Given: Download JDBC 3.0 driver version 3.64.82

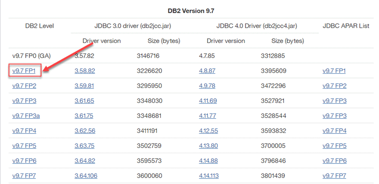Looking at the screenshot, I should coord(85,161).
